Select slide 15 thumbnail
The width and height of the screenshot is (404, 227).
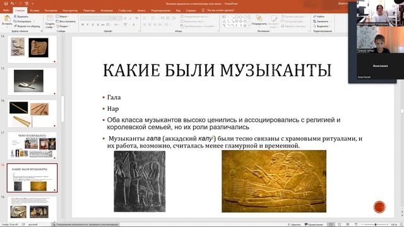tap(32, 81)
